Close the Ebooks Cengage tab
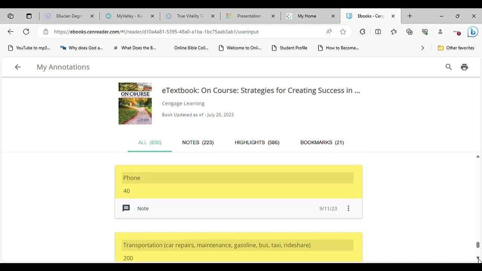This screenshot has height=271, width=482. (393, 16)
